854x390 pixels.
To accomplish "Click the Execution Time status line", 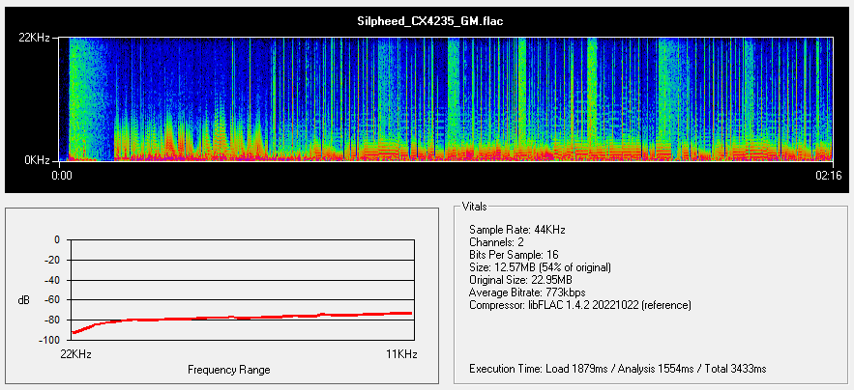I will (617, 369).
